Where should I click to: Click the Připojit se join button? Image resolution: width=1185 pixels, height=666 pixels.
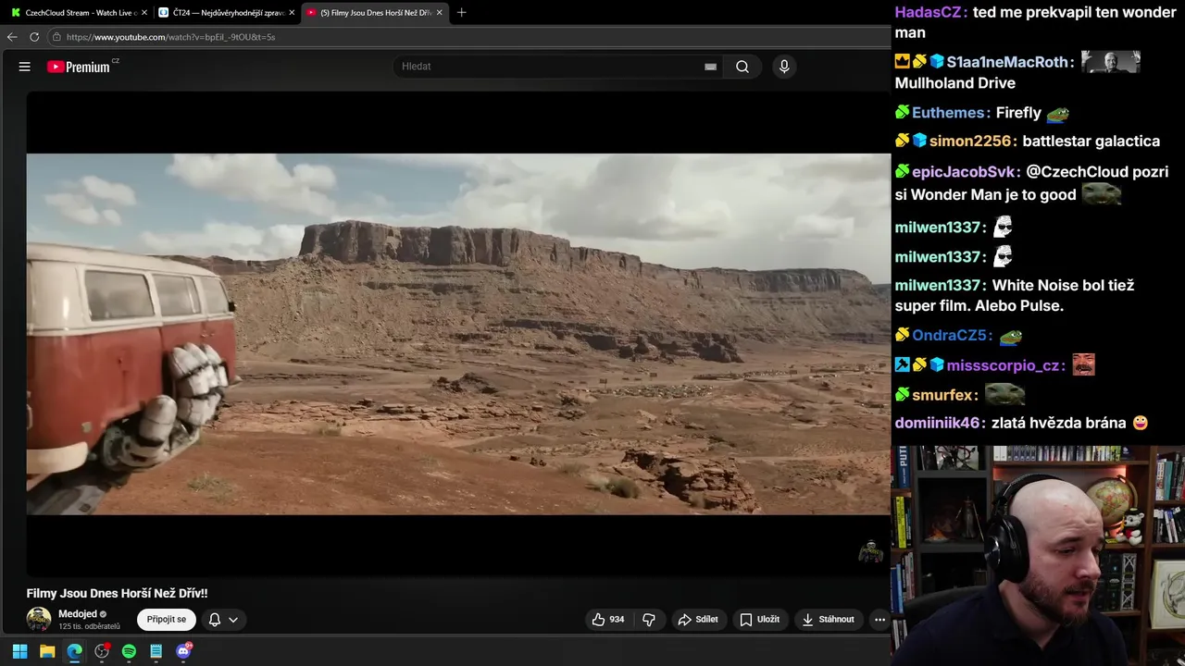[x=167, y=620]
